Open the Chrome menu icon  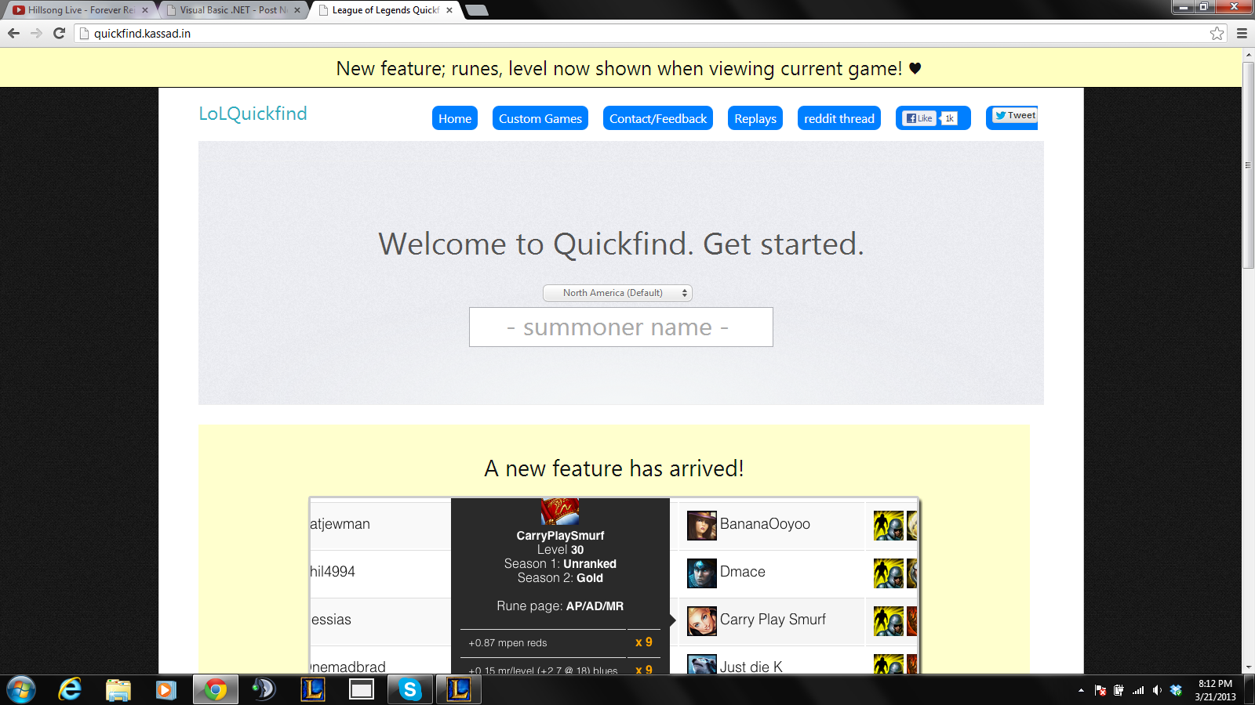point(1242,33)
